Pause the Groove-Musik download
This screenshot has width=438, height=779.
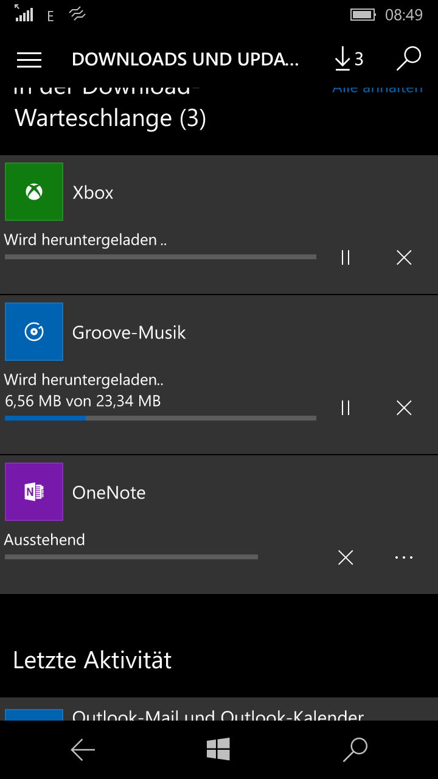(346, 408)
